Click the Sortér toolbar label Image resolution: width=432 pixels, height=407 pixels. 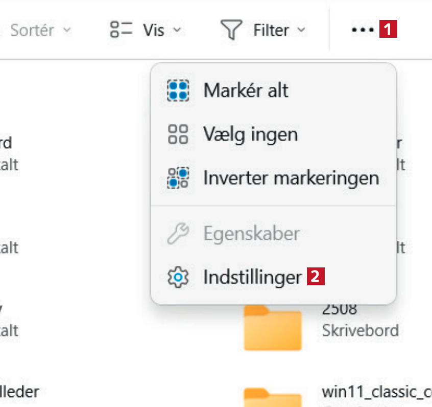click(x=32, y=30)
